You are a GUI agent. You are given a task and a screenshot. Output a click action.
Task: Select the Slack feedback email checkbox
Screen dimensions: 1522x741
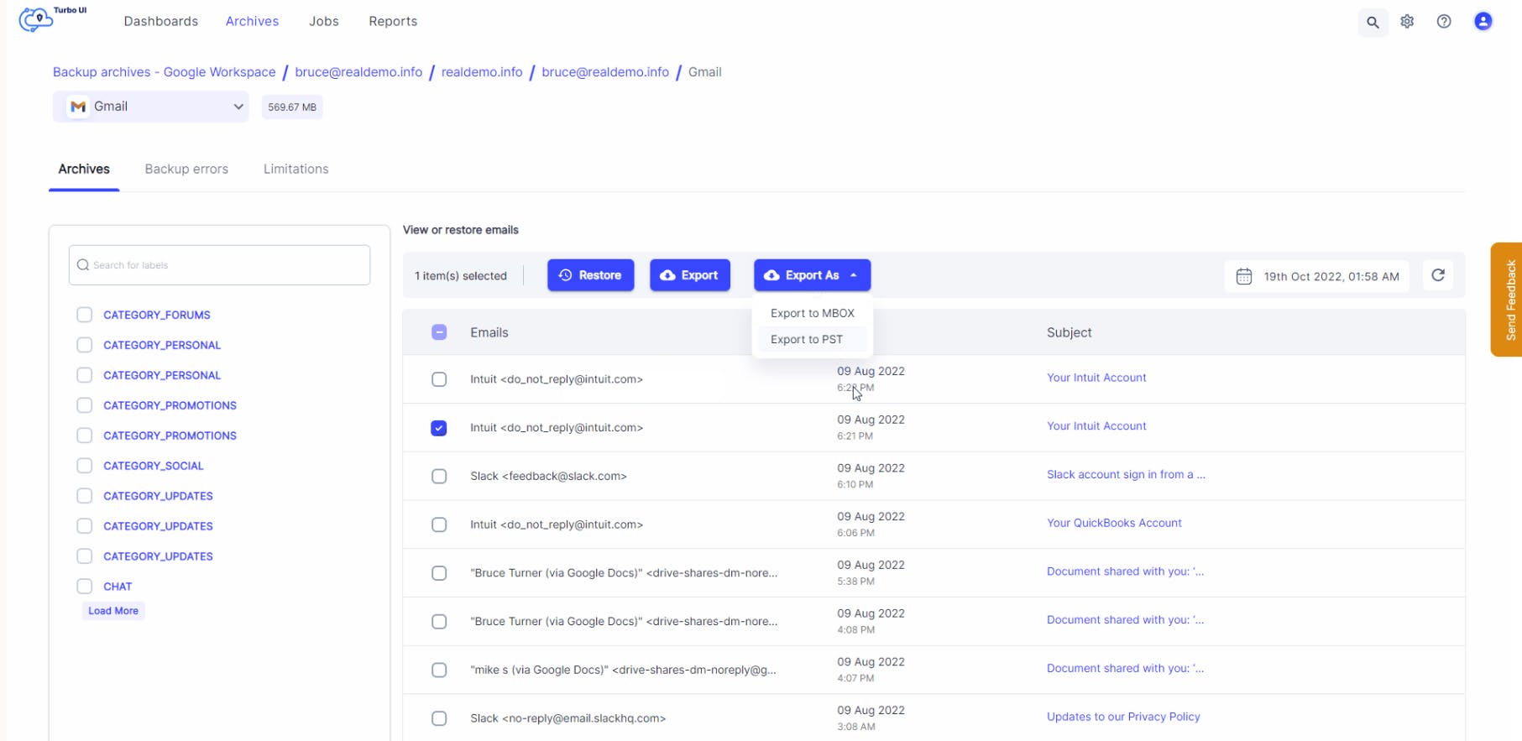point(439,477)
